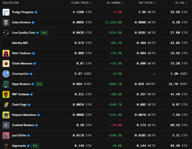Open Chain Mancers collection name link
This screenshot has width=192, height=149.
pos(22,63)
